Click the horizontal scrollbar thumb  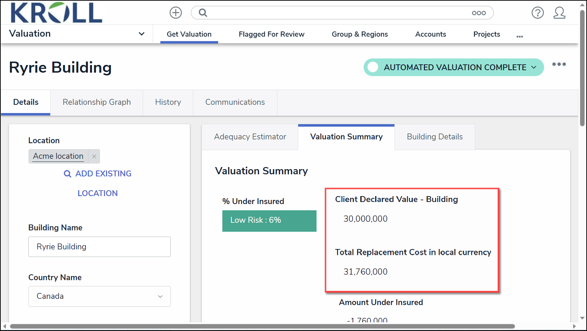[x=263, y=326]
